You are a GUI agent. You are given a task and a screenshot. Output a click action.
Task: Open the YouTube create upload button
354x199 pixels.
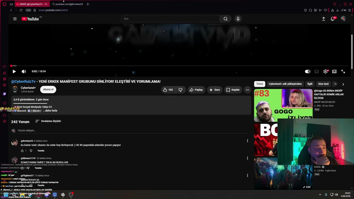(324, 19)
